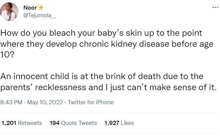
Task: Open Noor's profile picture
Action: pos(10,12)
